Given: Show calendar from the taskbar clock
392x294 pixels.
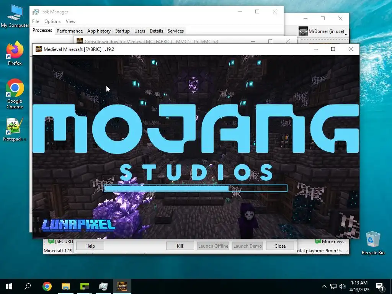Looking at the screenshot, I should pyautogui.click(x=359, y=286).
